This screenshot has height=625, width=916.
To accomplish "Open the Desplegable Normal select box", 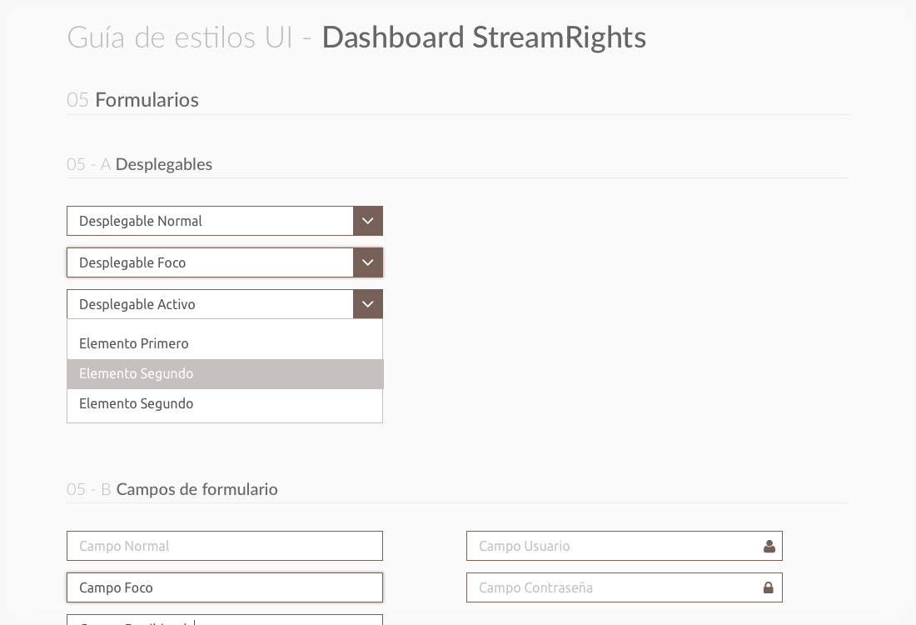I will pyautogui.click(x=210, y=221).
